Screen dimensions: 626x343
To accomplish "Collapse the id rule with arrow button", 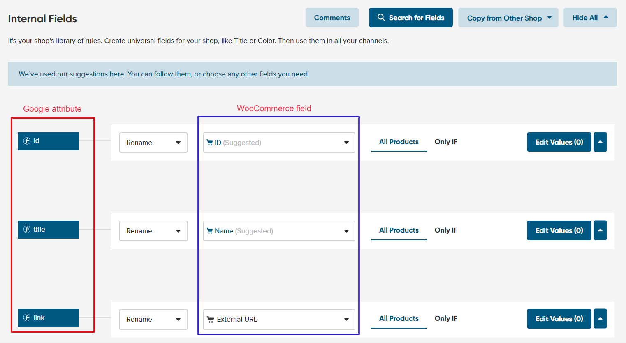I will 600,142.
